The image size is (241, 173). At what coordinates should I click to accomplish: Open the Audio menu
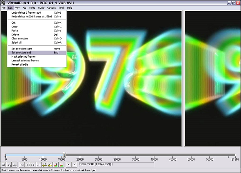(x=41, y=8)
